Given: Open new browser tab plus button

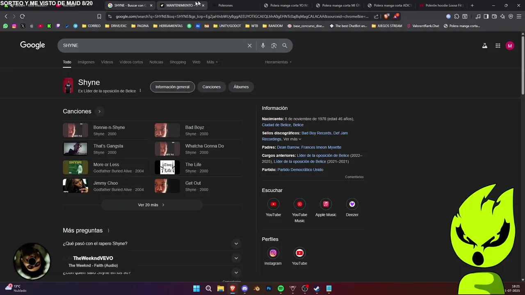Looking at the screenshot, I should 472,5.
